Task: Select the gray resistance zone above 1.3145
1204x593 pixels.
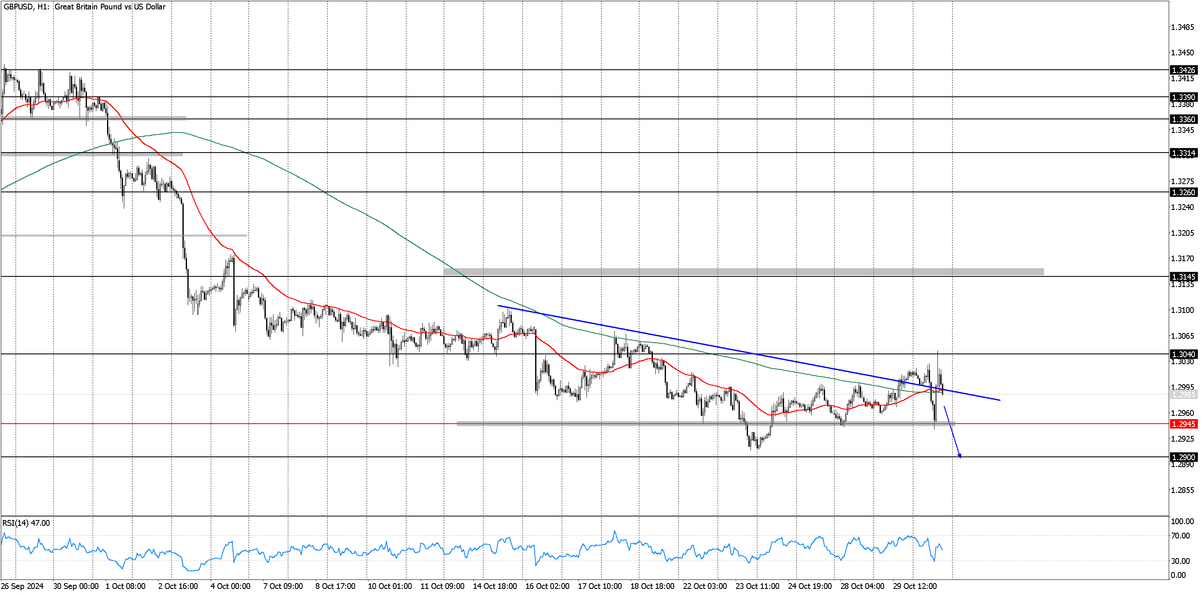Action: coord(743,272)
